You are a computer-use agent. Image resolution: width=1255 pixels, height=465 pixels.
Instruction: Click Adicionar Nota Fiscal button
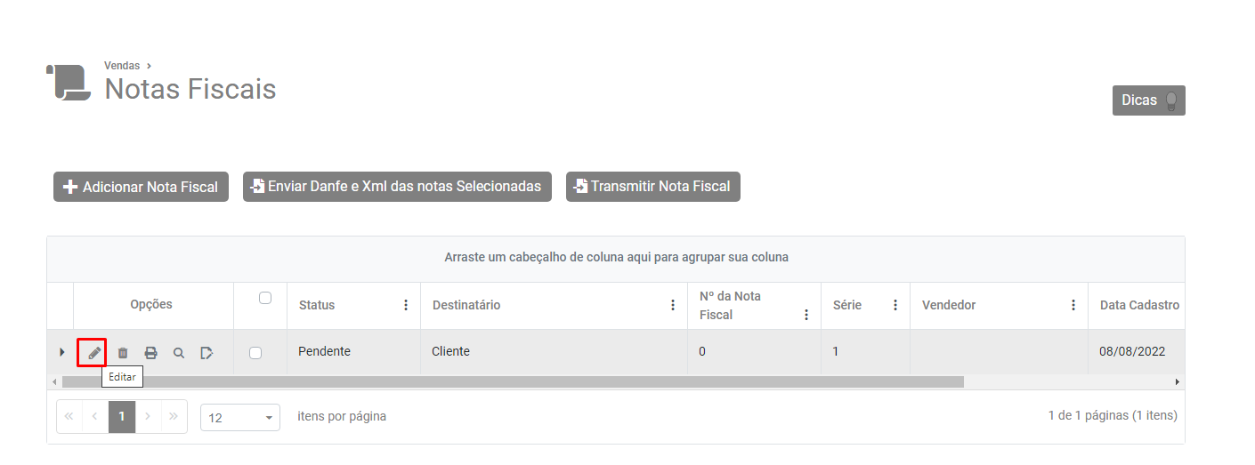coord(142,187)
